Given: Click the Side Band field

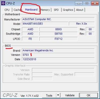Looking at the screenshot, I should [42, 79].
